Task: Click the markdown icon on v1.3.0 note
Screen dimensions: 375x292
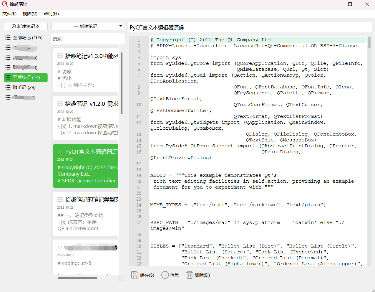Action: pyautogui.click(x=60, y=56)
